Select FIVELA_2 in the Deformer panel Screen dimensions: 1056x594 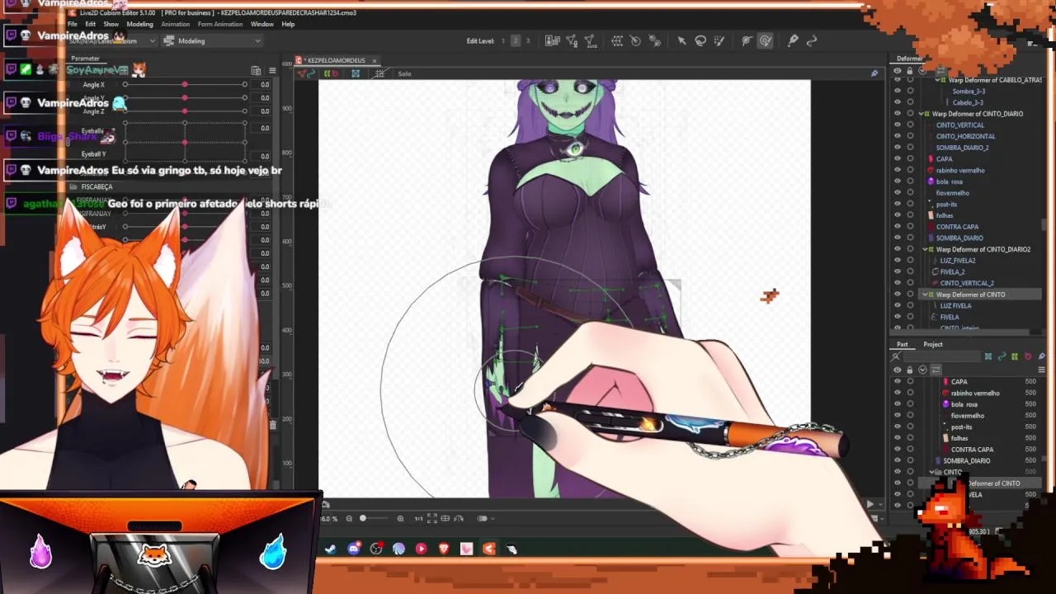coord(952,271)
